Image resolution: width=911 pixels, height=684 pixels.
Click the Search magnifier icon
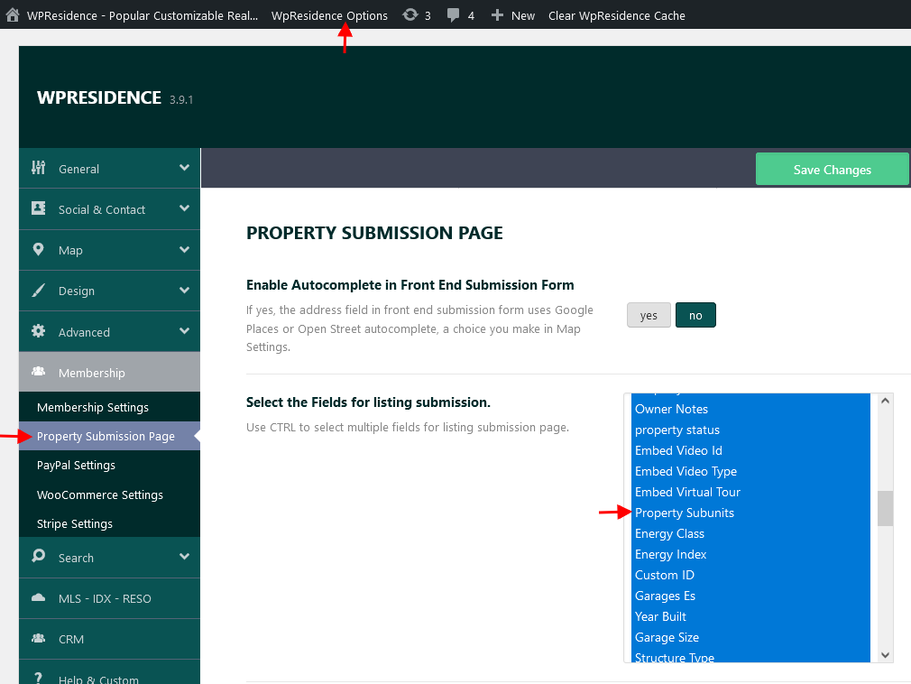(x=39, y=556)
